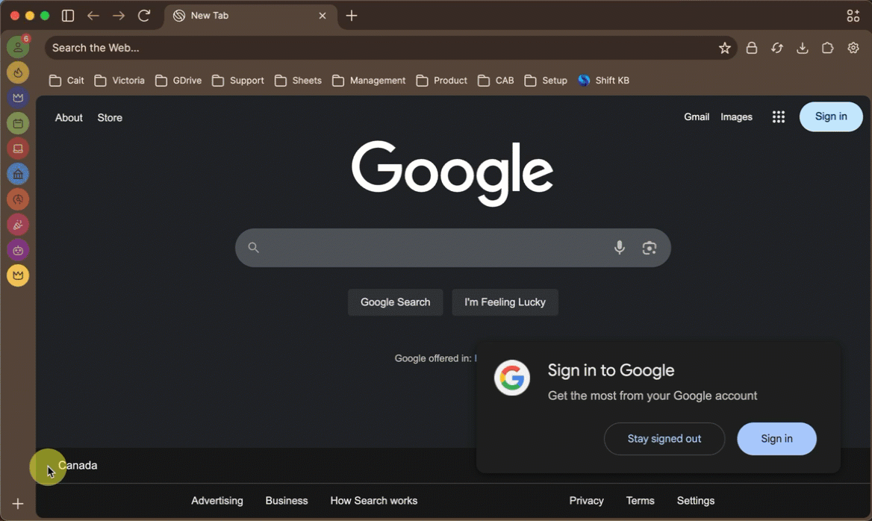Click Sign in inside the popup
The height and width of the screenshot is (521, 872).
click(776, 439)
